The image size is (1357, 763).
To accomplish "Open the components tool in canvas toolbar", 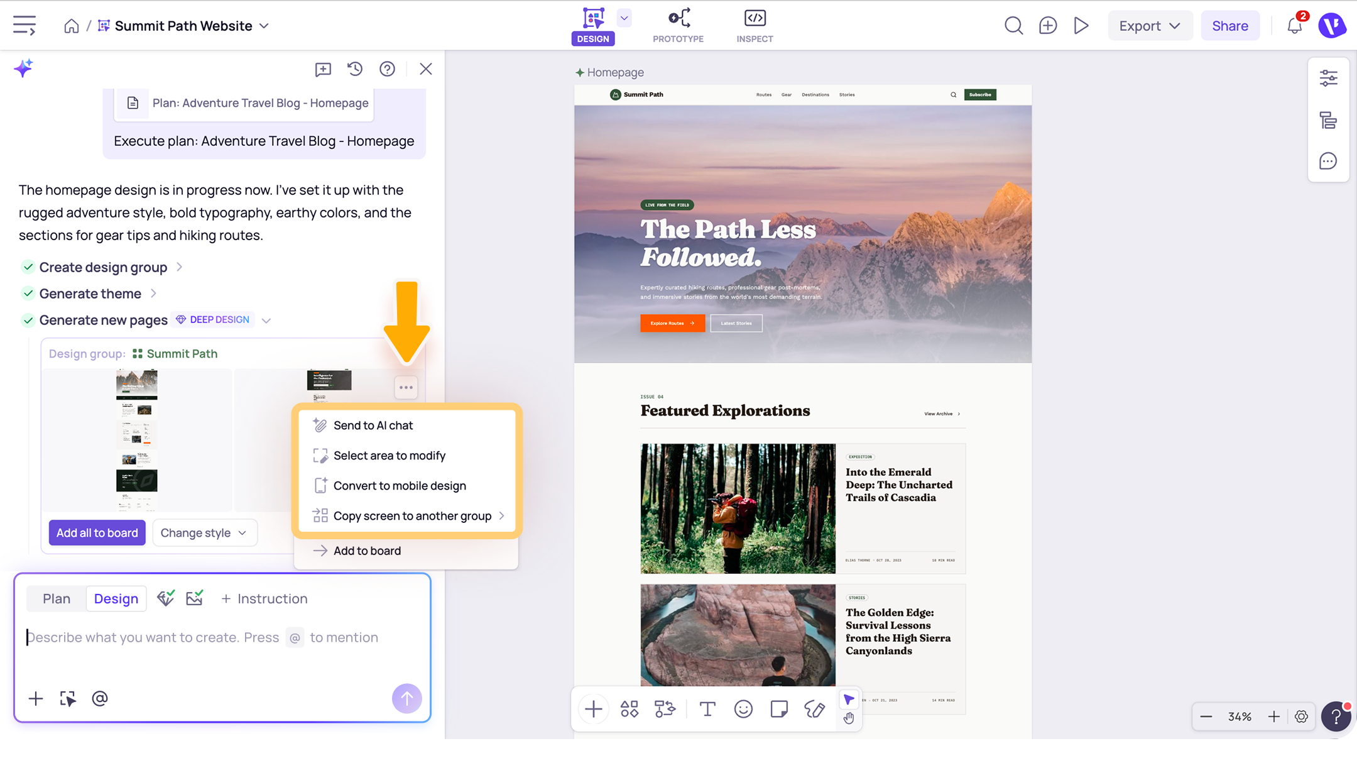I will coord(629,710).
